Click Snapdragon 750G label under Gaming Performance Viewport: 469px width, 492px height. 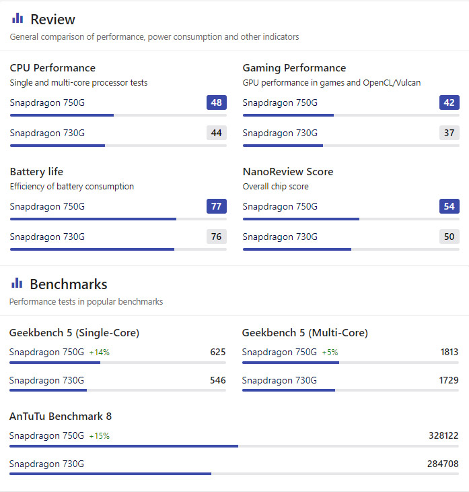(x=280, y=103)
